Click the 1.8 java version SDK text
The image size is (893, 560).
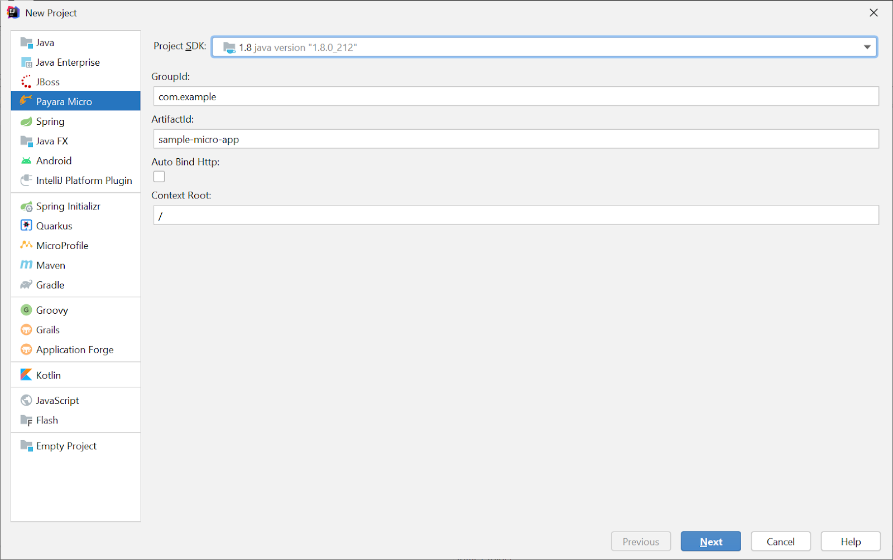298,47
